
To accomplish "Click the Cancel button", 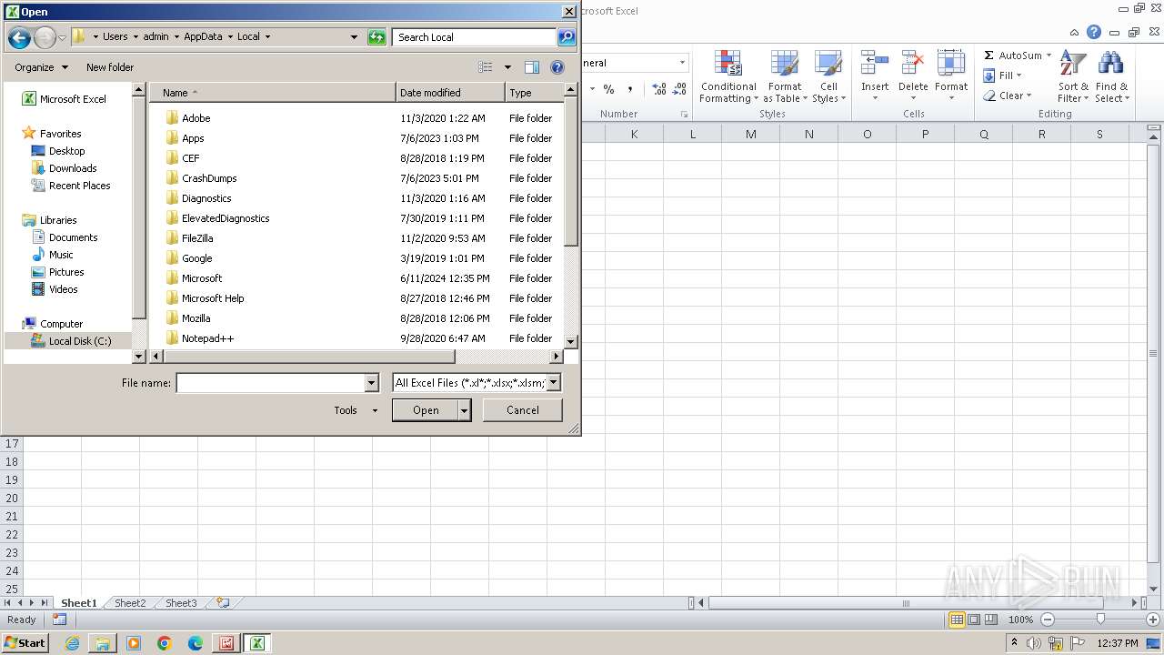I will click(523, 410).
